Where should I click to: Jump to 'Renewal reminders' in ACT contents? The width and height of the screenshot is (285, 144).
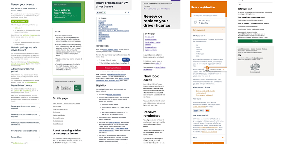(x=150, y=40)
